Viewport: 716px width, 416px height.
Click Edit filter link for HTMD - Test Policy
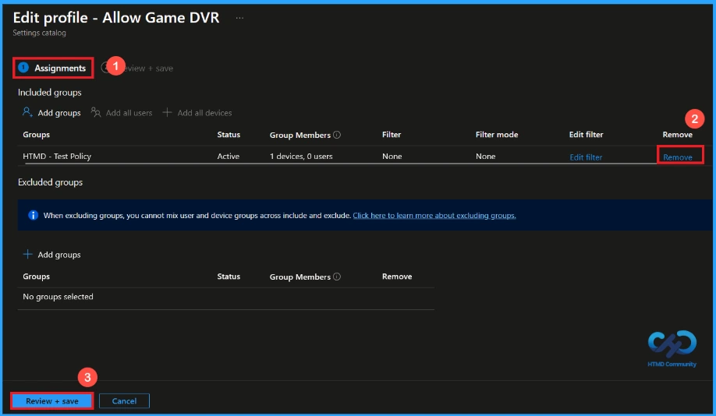(586, 157)
